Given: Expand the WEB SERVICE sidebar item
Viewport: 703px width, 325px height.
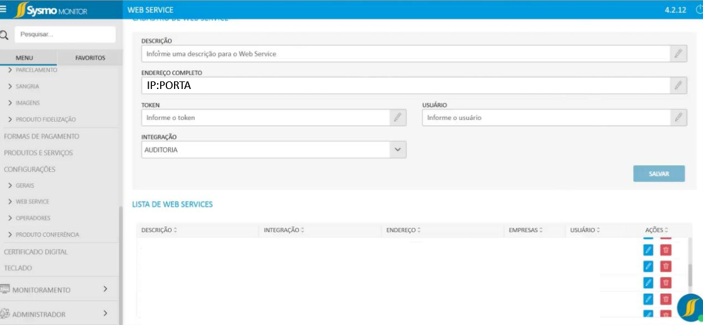Looking at the screenshot, I should [28, 201].
